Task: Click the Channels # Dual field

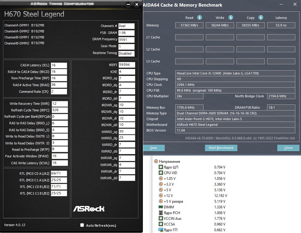Action: coord(126,26)
